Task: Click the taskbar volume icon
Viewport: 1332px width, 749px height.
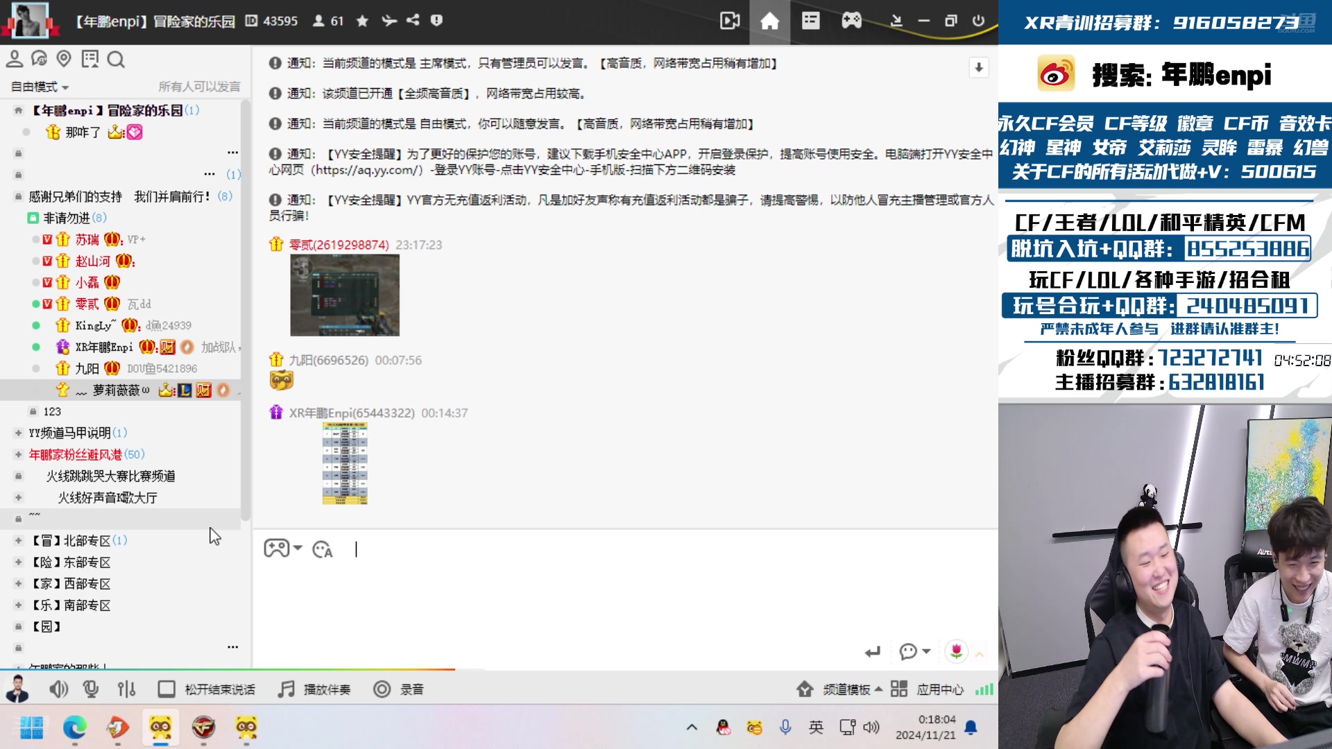Action: [x=871, y=727]
